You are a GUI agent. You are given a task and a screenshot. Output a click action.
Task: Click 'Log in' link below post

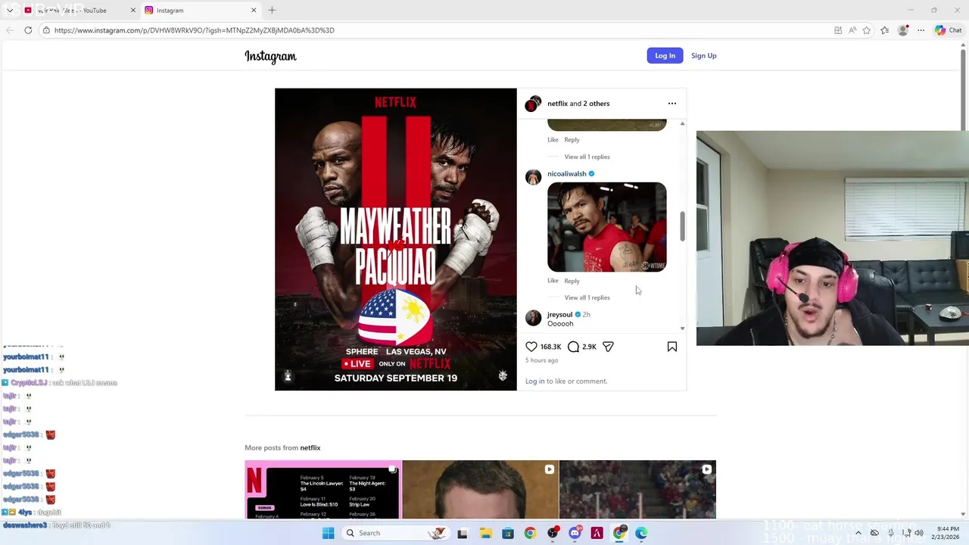(x=534, y=381)
